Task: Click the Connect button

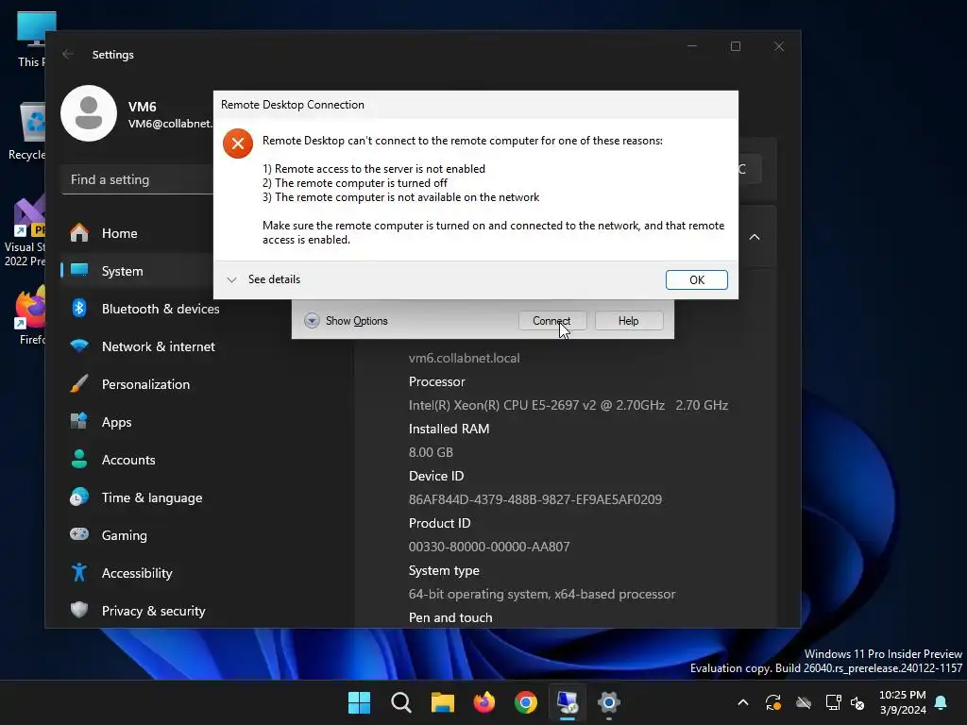Action: pyautogui.click(x=551, y=321)
